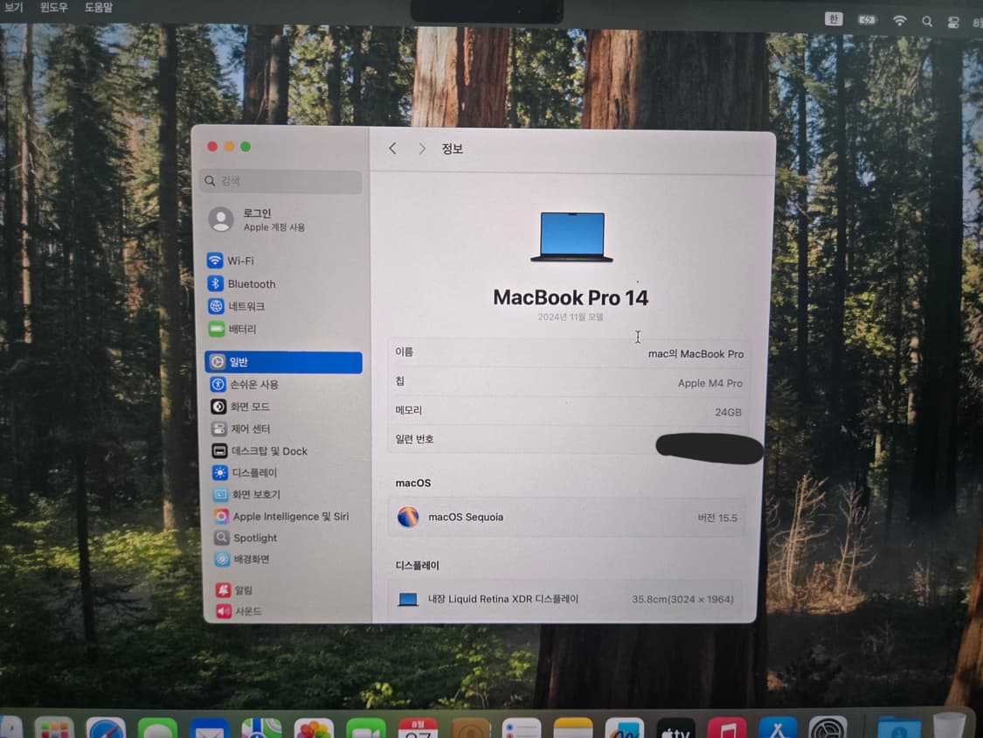
Task: Go to 배터리 (Battery) settings
Action: tap(242, 330)
